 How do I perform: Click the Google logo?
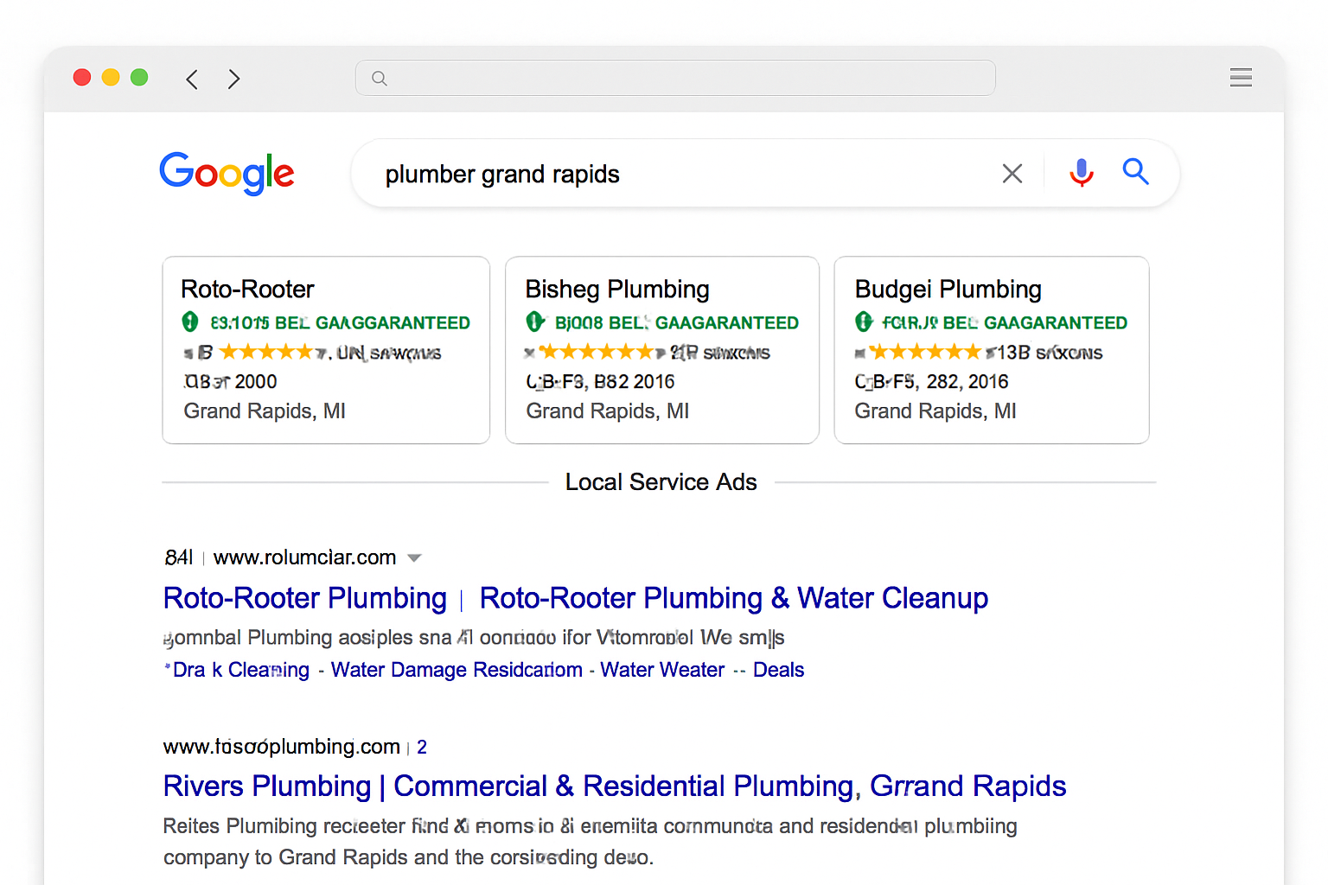227,174
